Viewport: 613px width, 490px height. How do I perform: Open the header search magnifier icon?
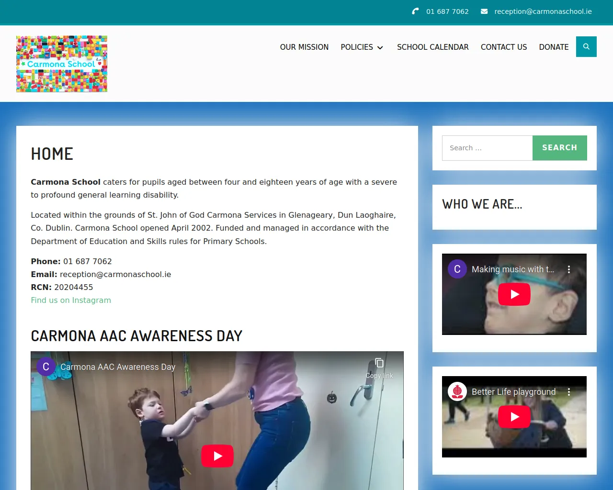point(586,47)
